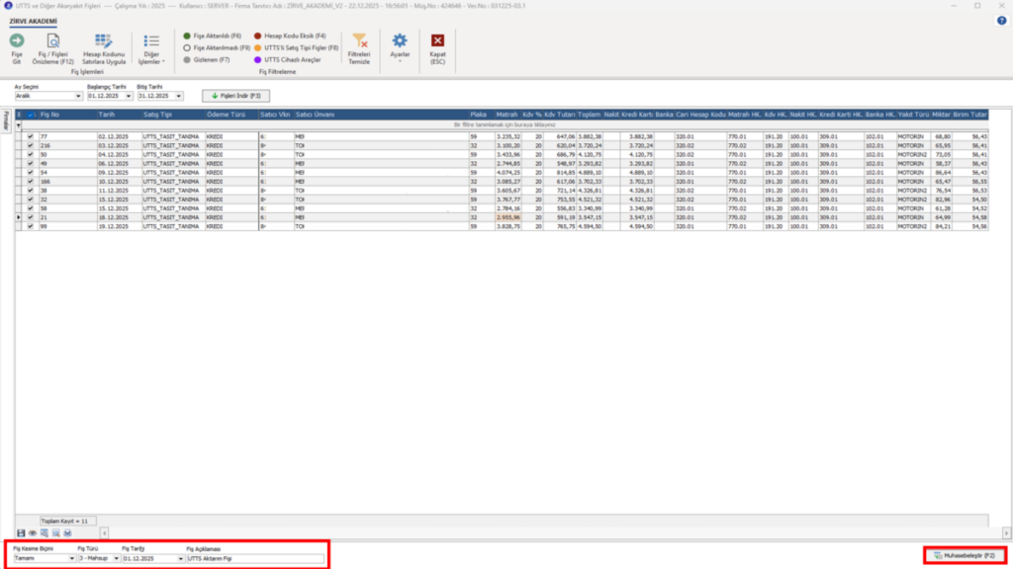
Task: Filter by grey Gizlenen (F7)
Action: click(206, 59)
